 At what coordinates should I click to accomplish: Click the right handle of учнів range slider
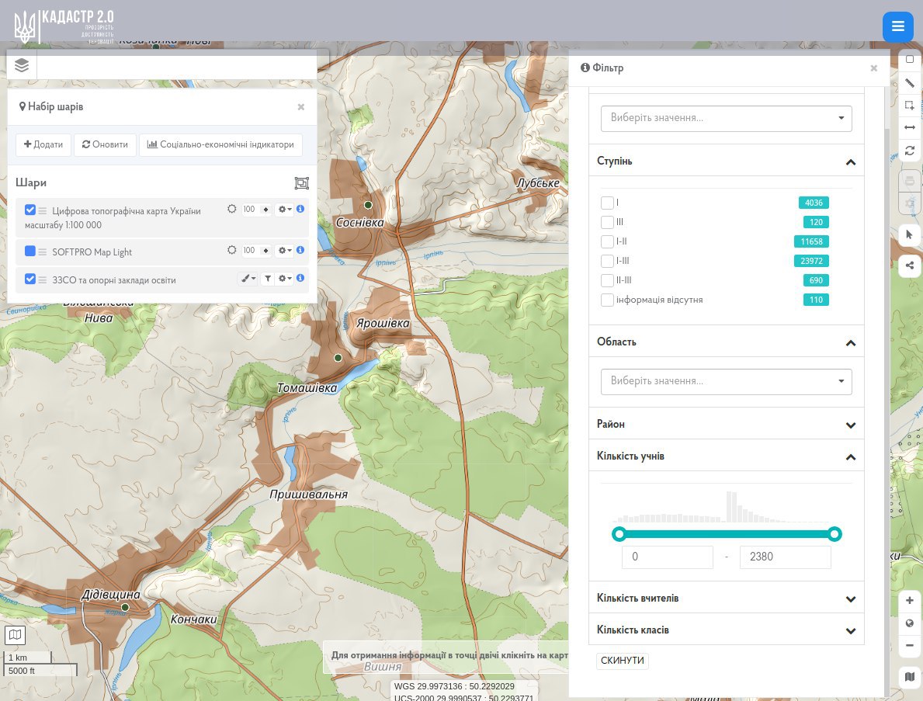point(834,534)
